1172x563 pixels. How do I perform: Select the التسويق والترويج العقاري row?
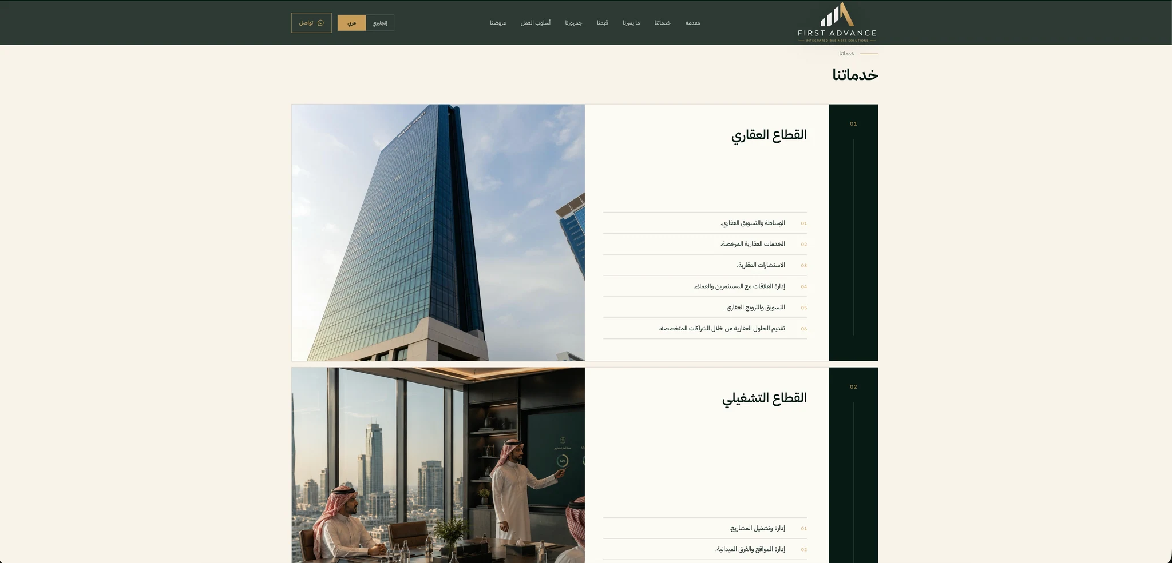(x=705, y=308)
